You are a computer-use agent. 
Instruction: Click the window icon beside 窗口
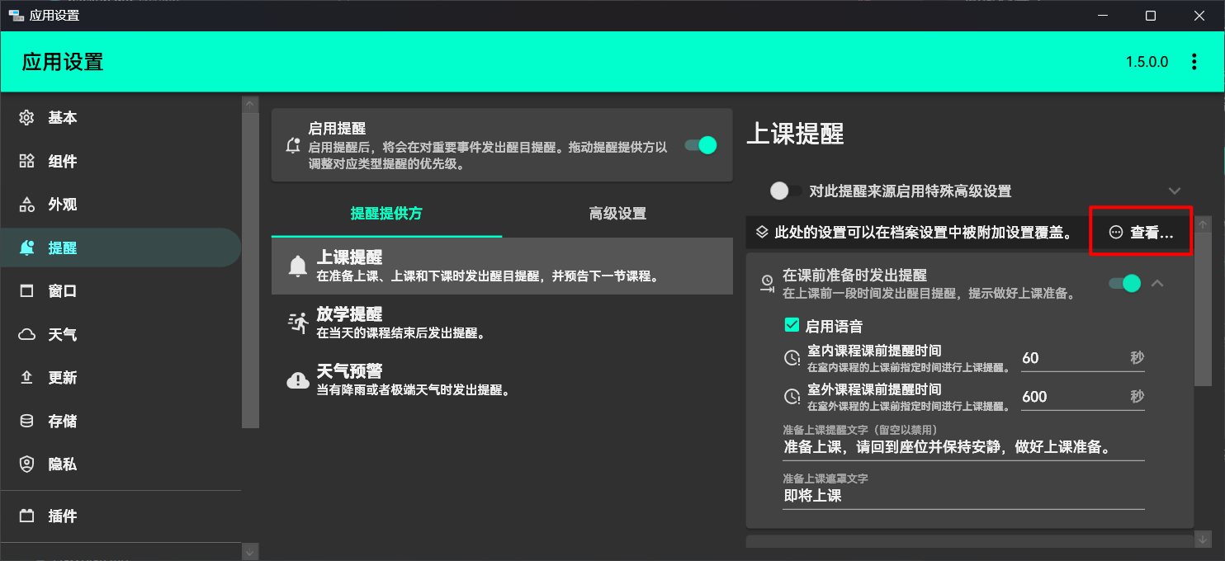coord(27,291)
